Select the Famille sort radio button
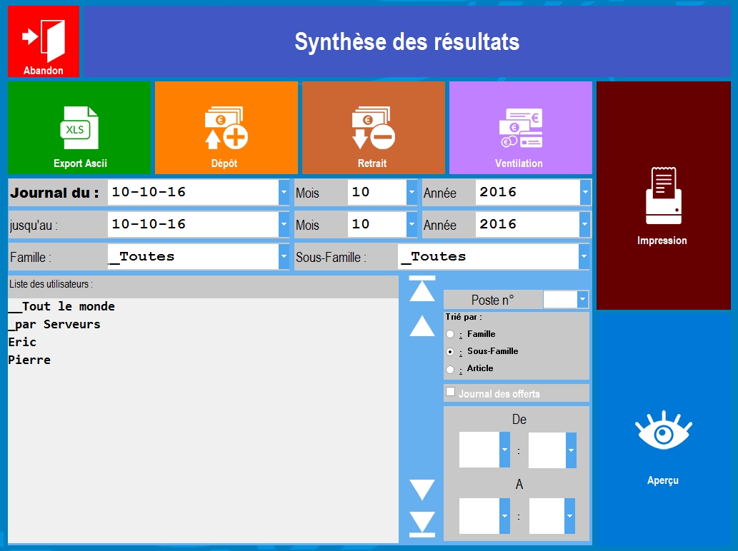This screenshot has height=551, width=738. pyautogui.click(x=450, y=334)
